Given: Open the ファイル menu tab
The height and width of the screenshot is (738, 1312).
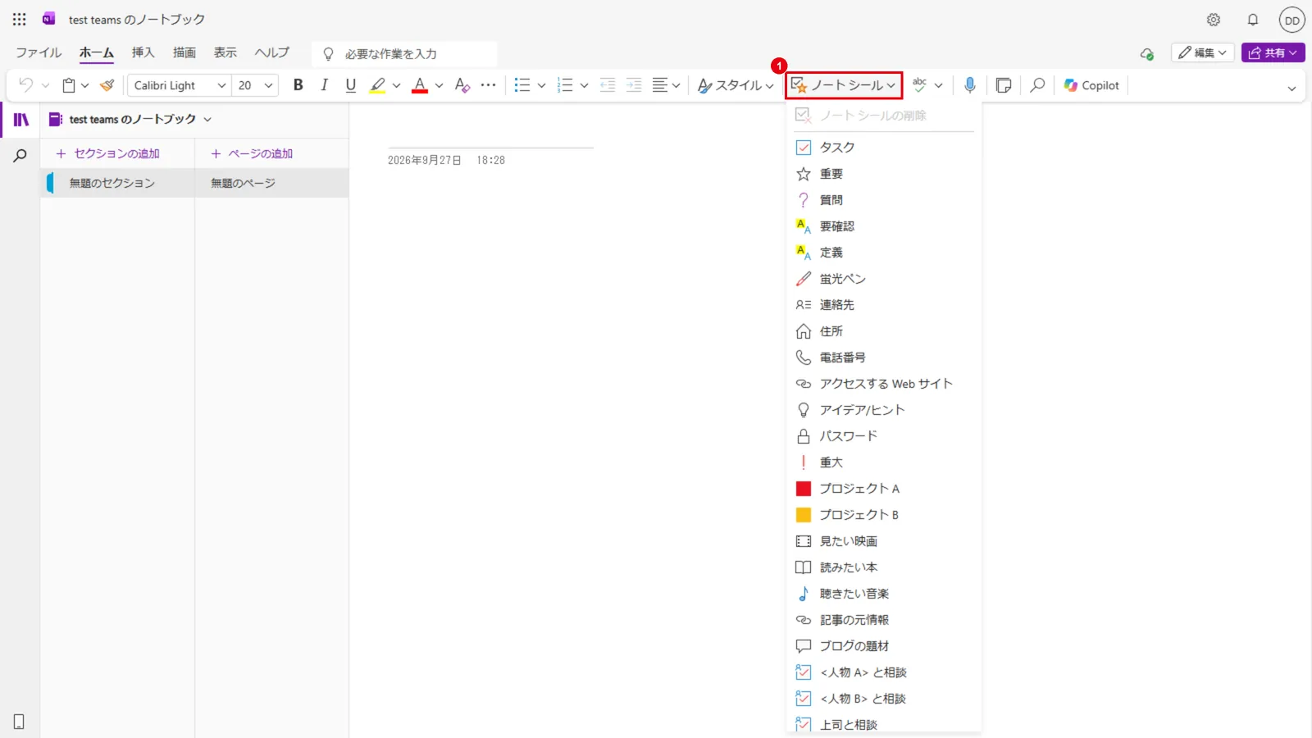Looking at the screenshot, I should (39, 52).
